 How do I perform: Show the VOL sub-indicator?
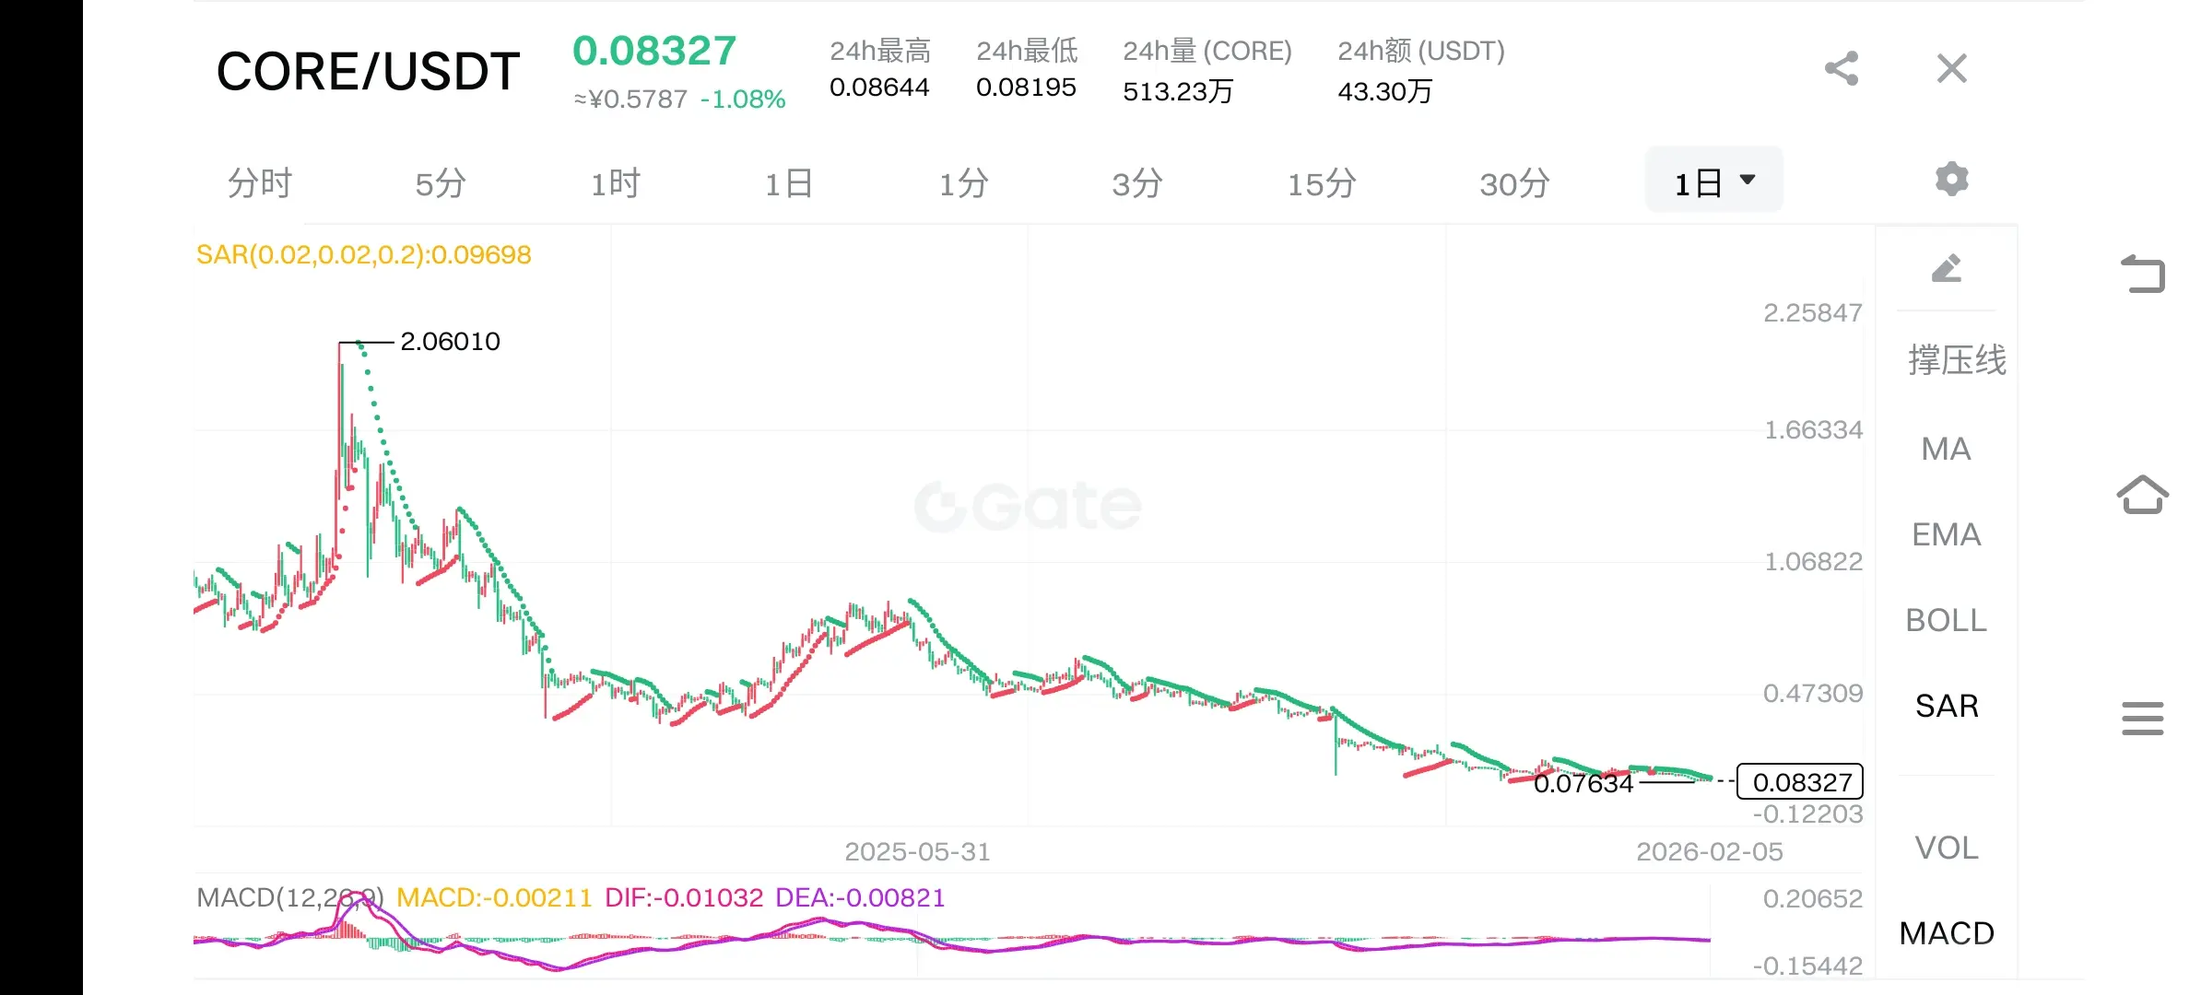[x=1946, y=849]
